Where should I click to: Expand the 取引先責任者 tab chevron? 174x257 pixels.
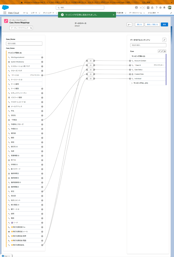[x=126, y=13]
